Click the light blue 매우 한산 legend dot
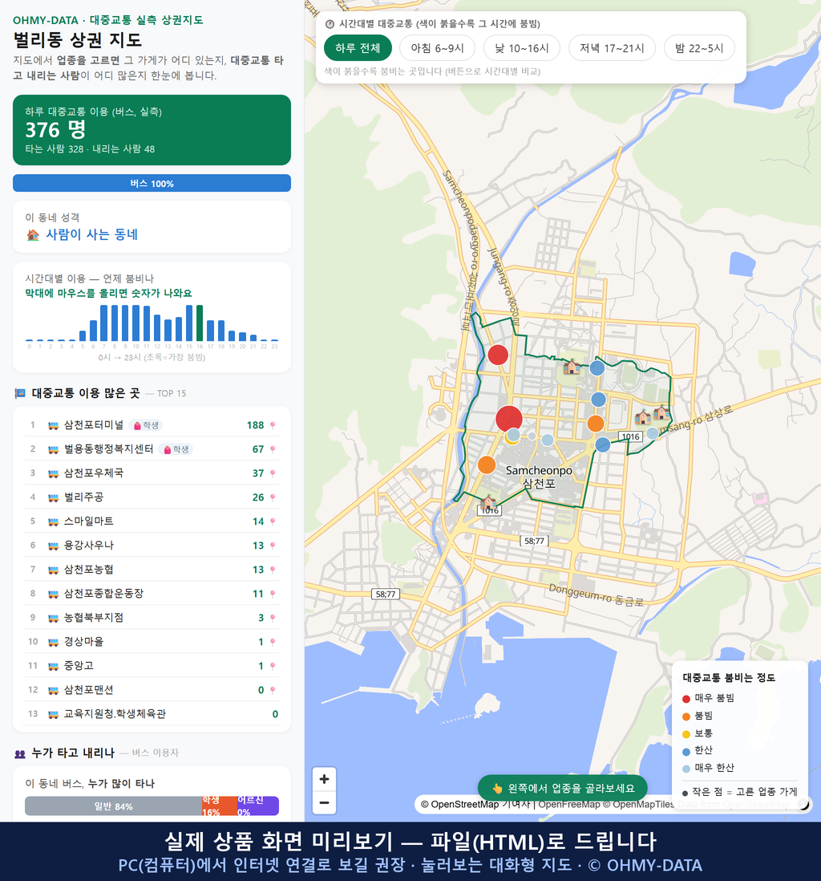This screenshot has height=881, width=821. tap(686, 769)
